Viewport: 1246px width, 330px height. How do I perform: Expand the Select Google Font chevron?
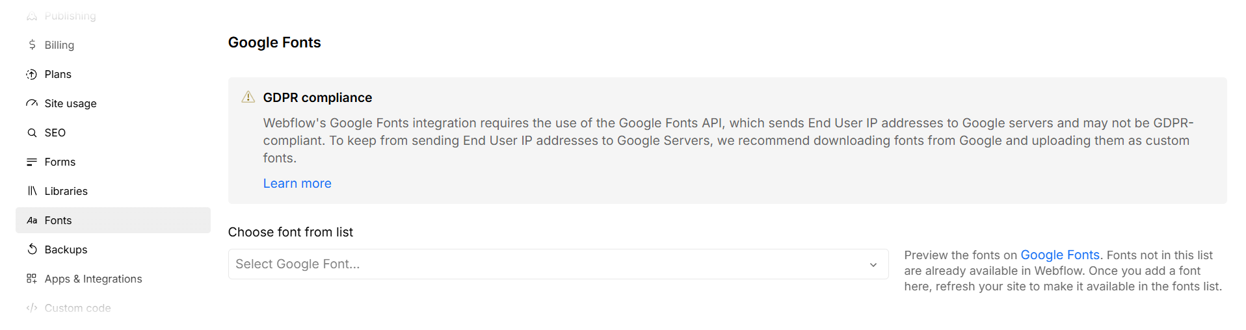tap(873, 264)
